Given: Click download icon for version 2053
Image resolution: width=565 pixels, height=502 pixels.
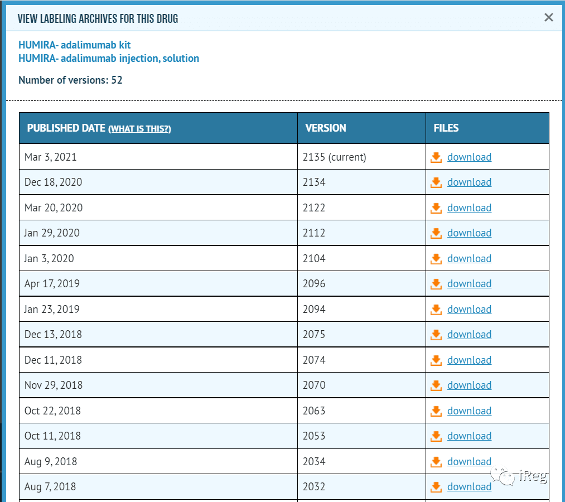Looking at the screenshot, I should pyautogui.click(x=436, y=436).
